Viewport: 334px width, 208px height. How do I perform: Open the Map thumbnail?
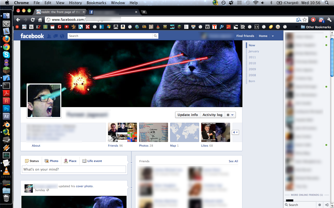tap(184, 132)
